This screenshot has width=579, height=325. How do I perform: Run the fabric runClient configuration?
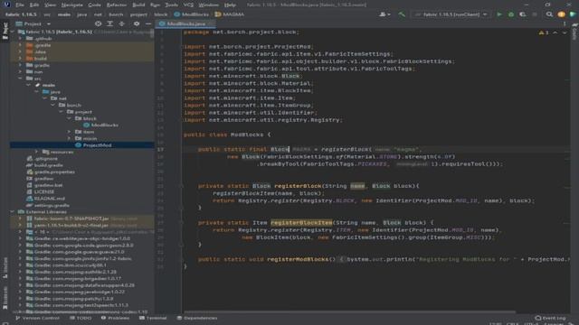click(499, 14)
